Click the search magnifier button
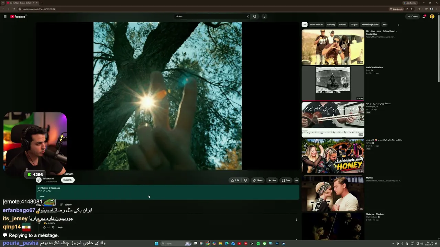Image resolution: width=440 pixels, height=247 pixels. (x=255, y=16)
